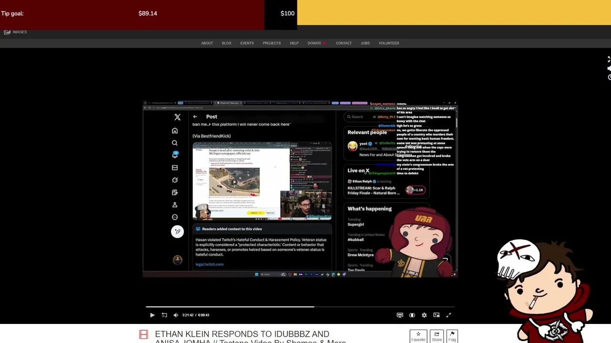This screenshot has height=343, width=611.
Task: Click the $100 tip goal amount
Action: [x=287, y=13]
